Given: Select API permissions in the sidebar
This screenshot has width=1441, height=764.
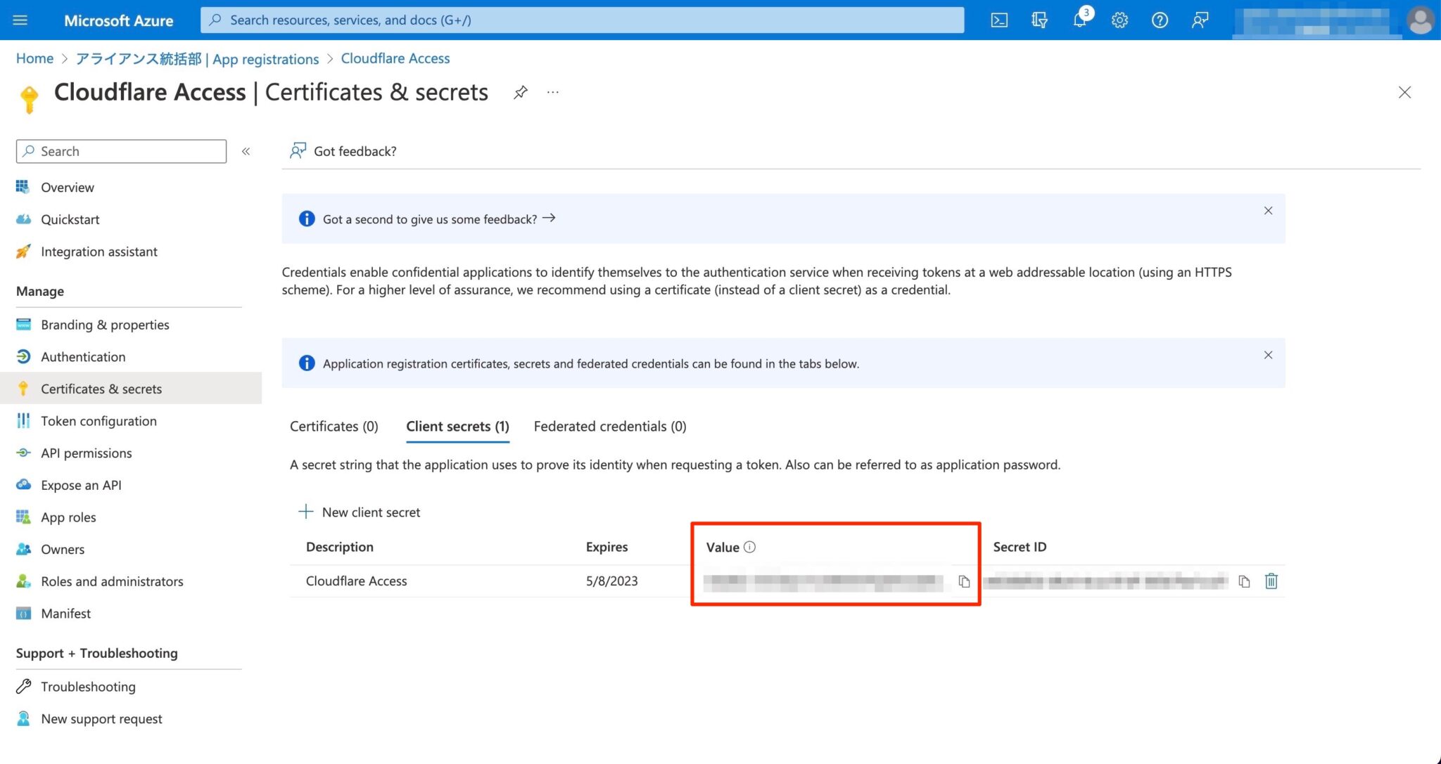Looking at the screenshot, I should (85, 453).
